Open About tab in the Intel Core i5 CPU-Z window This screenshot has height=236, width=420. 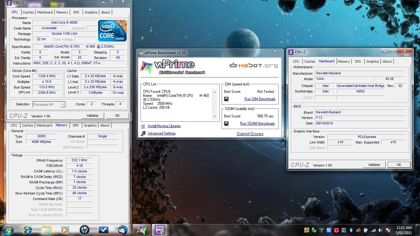tap(105, 12)
